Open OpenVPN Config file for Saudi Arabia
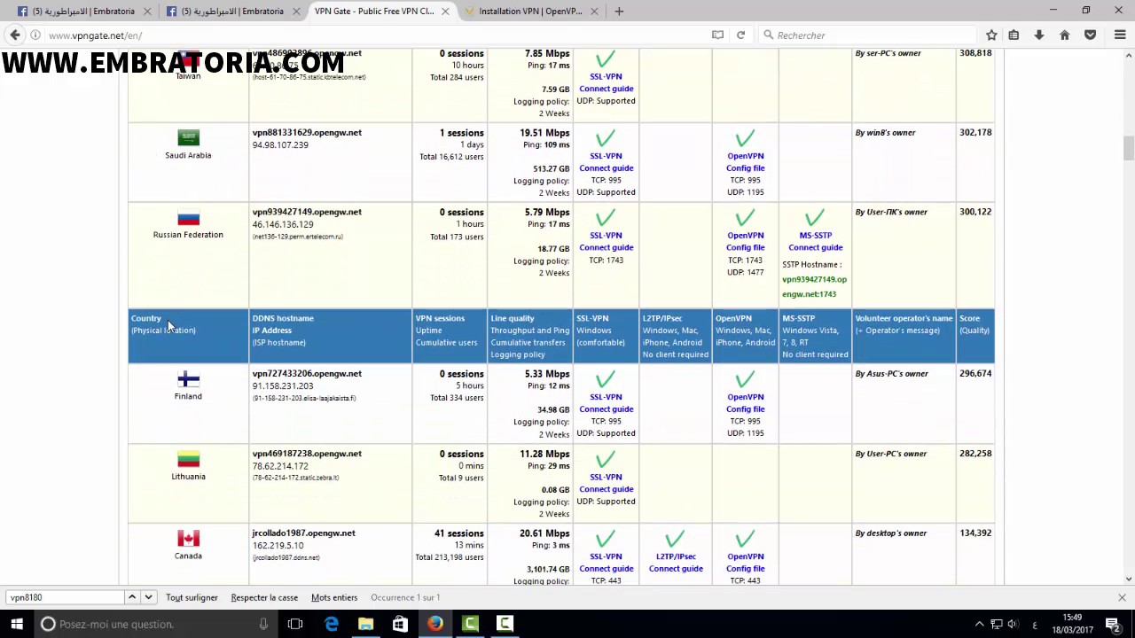 746,162
